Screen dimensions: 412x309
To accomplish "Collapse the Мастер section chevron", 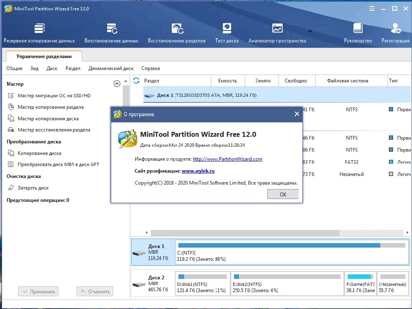I will [x=117, y=84].
